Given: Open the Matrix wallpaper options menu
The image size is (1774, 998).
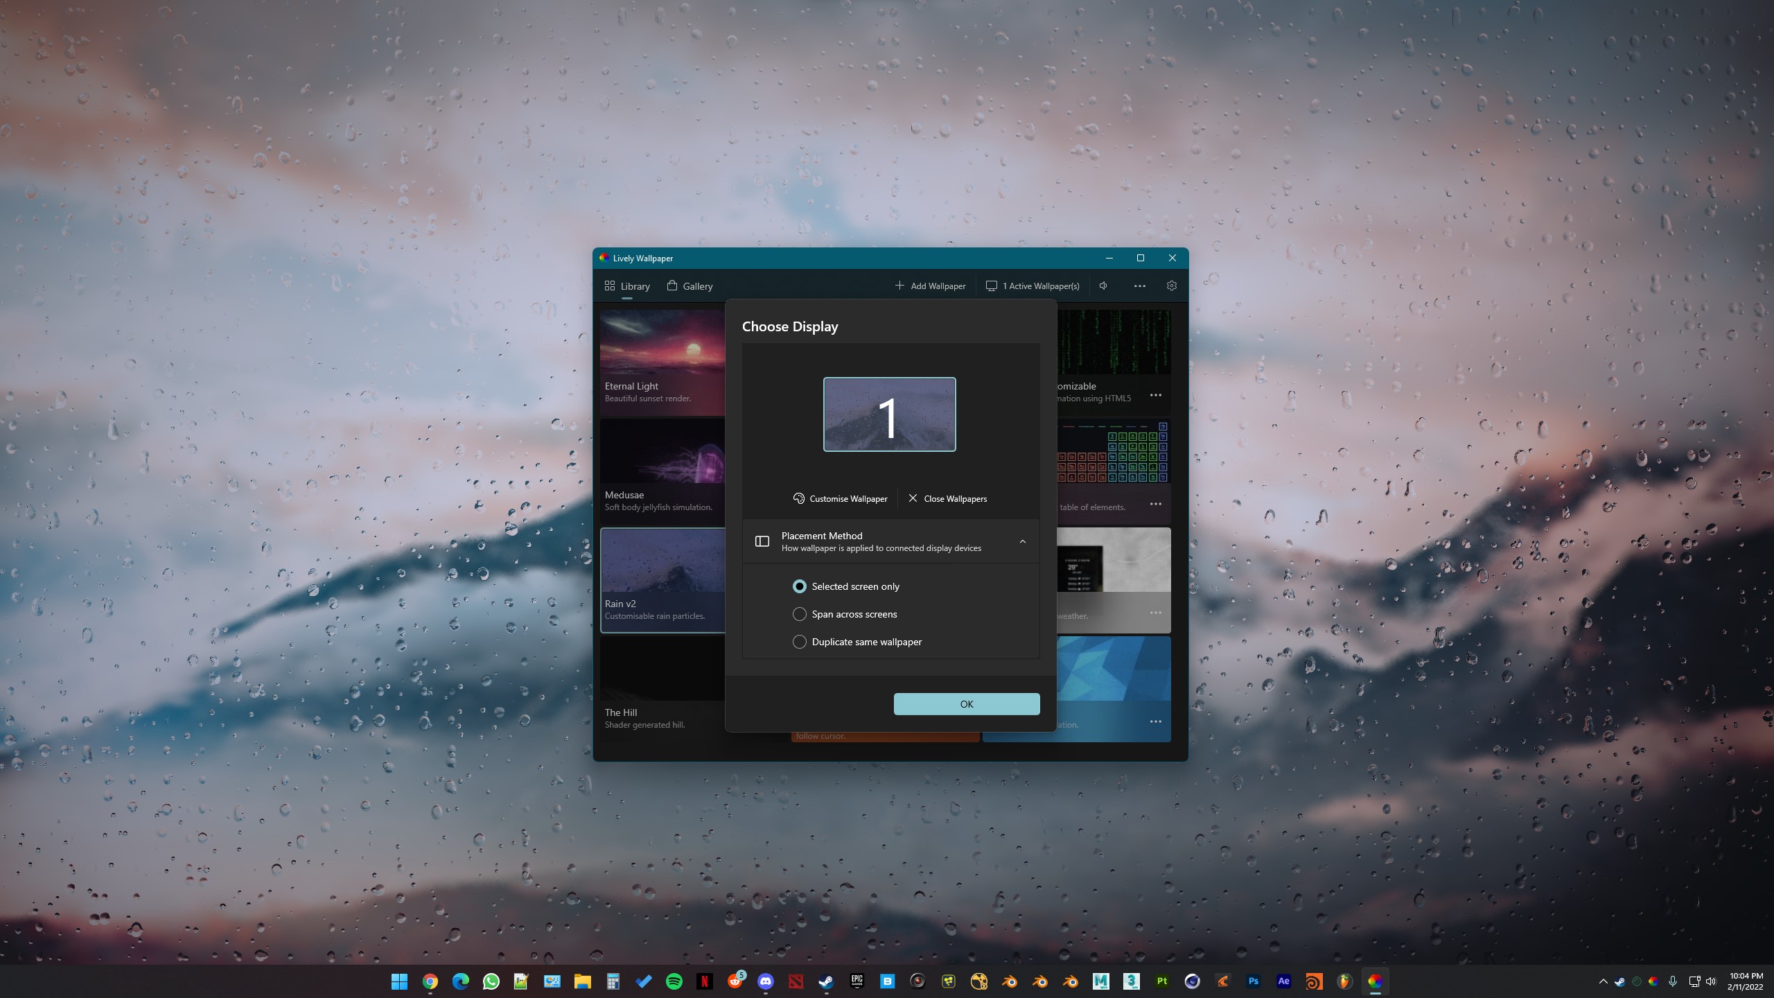Looking at the screenshot, I should 1156,395.
